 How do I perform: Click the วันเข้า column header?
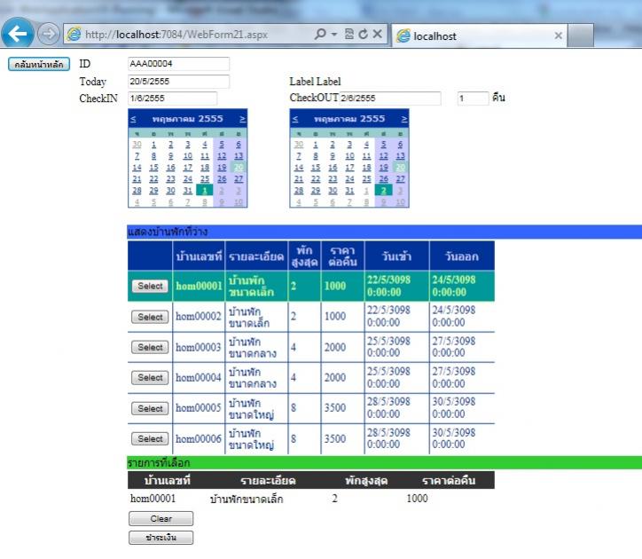point(396,256)
